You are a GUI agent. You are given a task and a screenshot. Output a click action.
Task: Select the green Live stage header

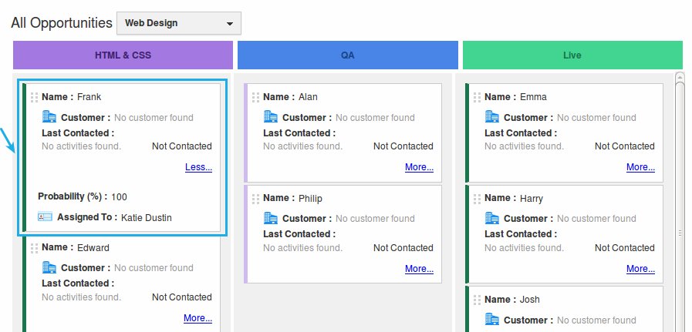[x=572, y=55]
